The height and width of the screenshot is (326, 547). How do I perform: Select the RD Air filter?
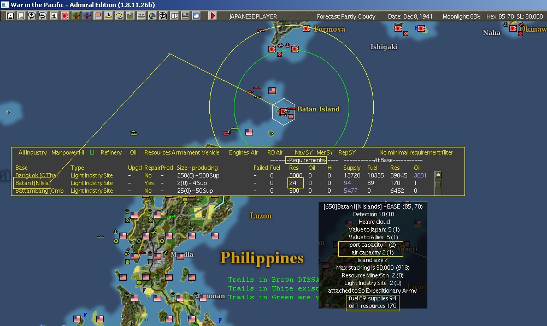[275, 152]
